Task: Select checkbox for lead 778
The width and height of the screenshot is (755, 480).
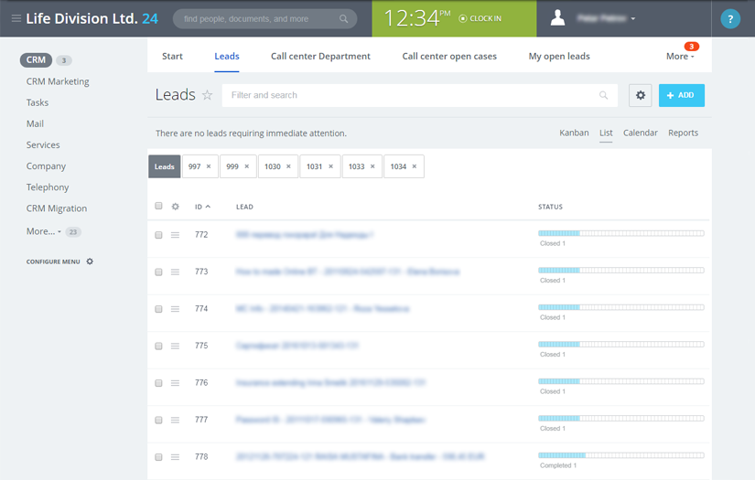Action: pyautogui.click(x=158, y=457)
